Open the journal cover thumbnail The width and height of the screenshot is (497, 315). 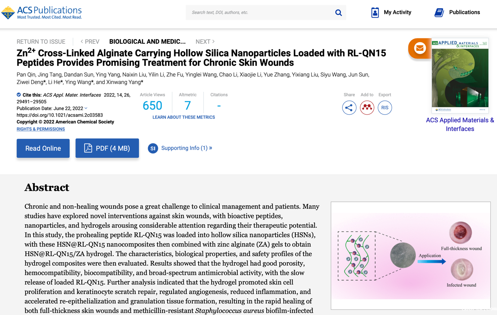(460, 76)
